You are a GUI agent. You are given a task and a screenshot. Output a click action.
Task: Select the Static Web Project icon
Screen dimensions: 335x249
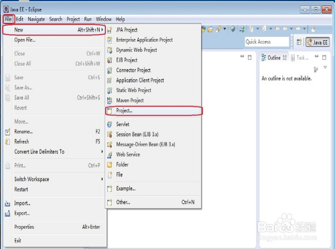tap(109, 91)
